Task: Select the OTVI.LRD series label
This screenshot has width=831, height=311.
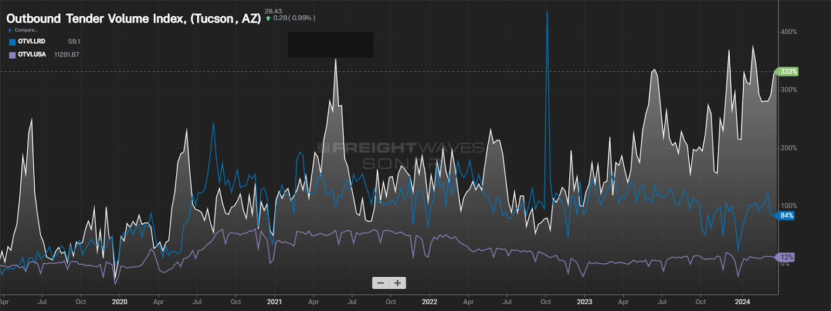Action: (x=32, y=42)
